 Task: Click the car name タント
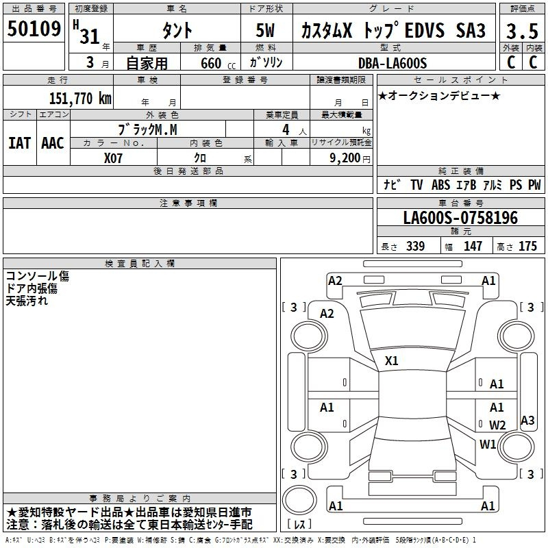pos(176,31)
